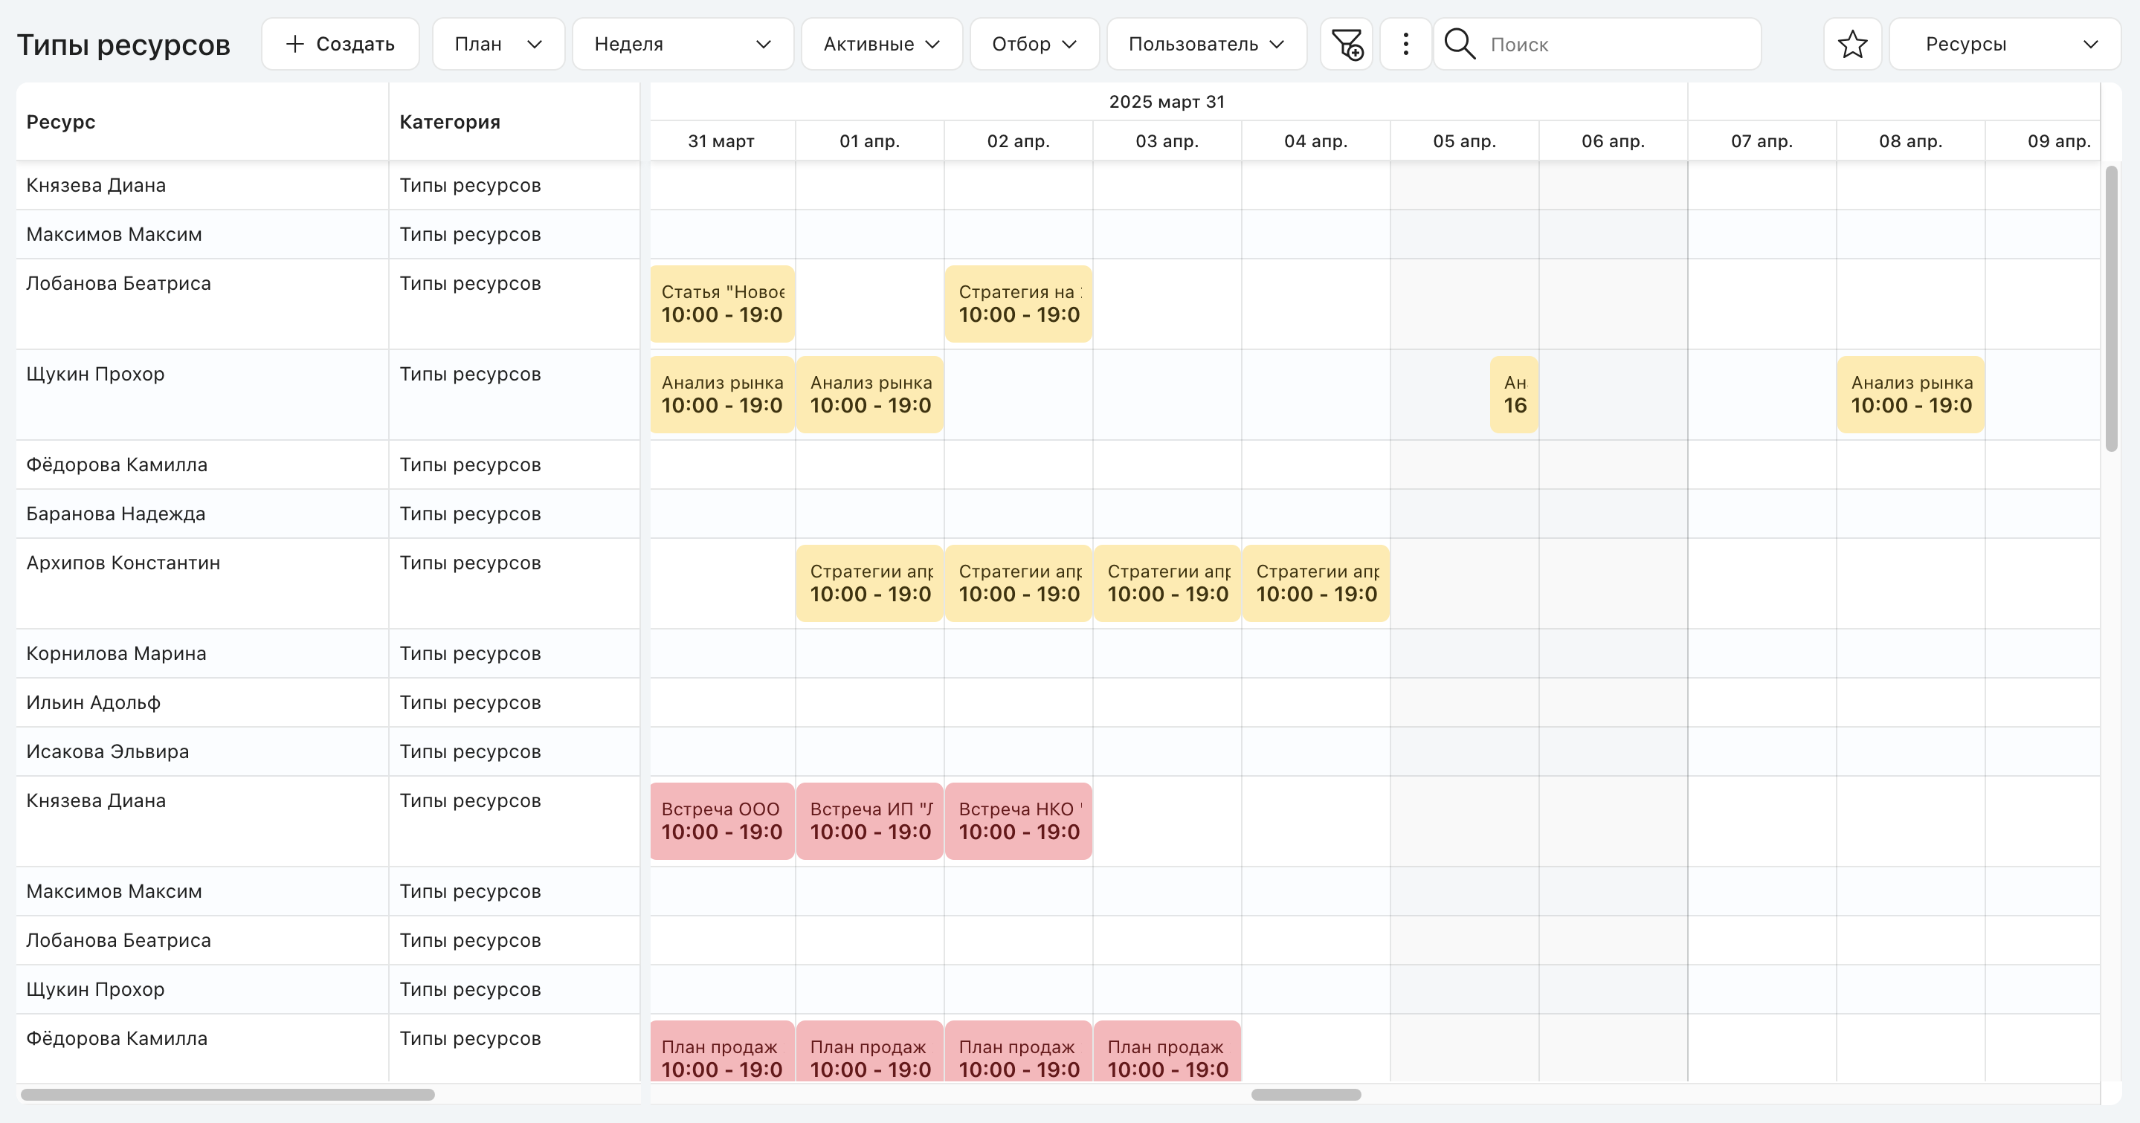Click the vertical scrollbar on the right

(2111, 309)
